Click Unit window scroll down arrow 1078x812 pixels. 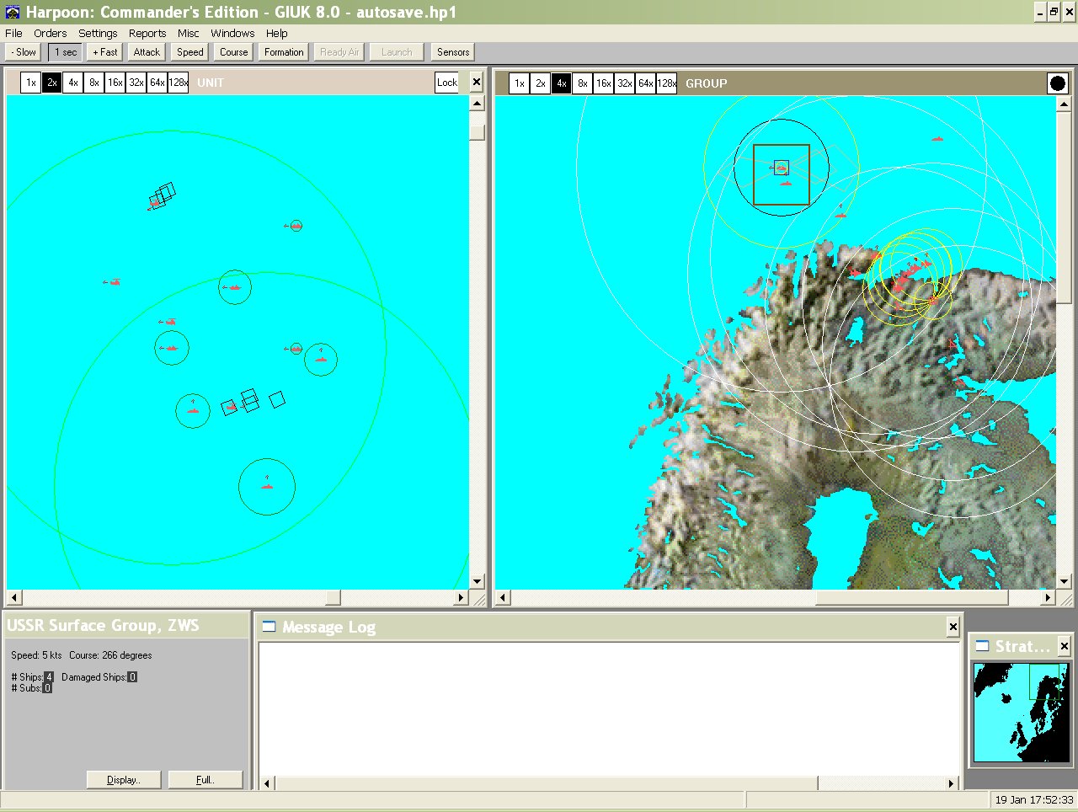(x=477, y=581)
